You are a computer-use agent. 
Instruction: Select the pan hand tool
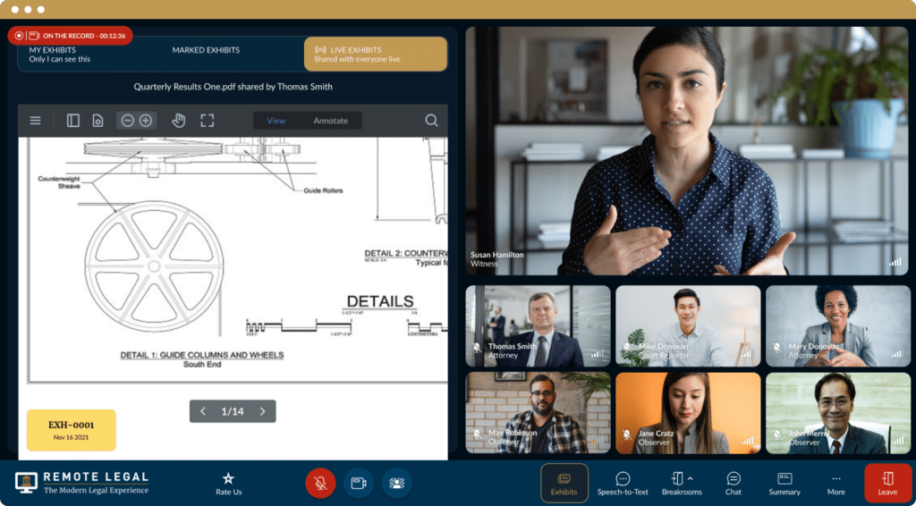(x=178, y=121)
